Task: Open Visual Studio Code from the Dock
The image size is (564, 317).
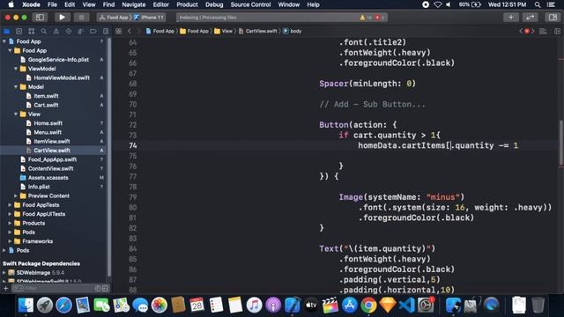Action: [x=407, y=306]
